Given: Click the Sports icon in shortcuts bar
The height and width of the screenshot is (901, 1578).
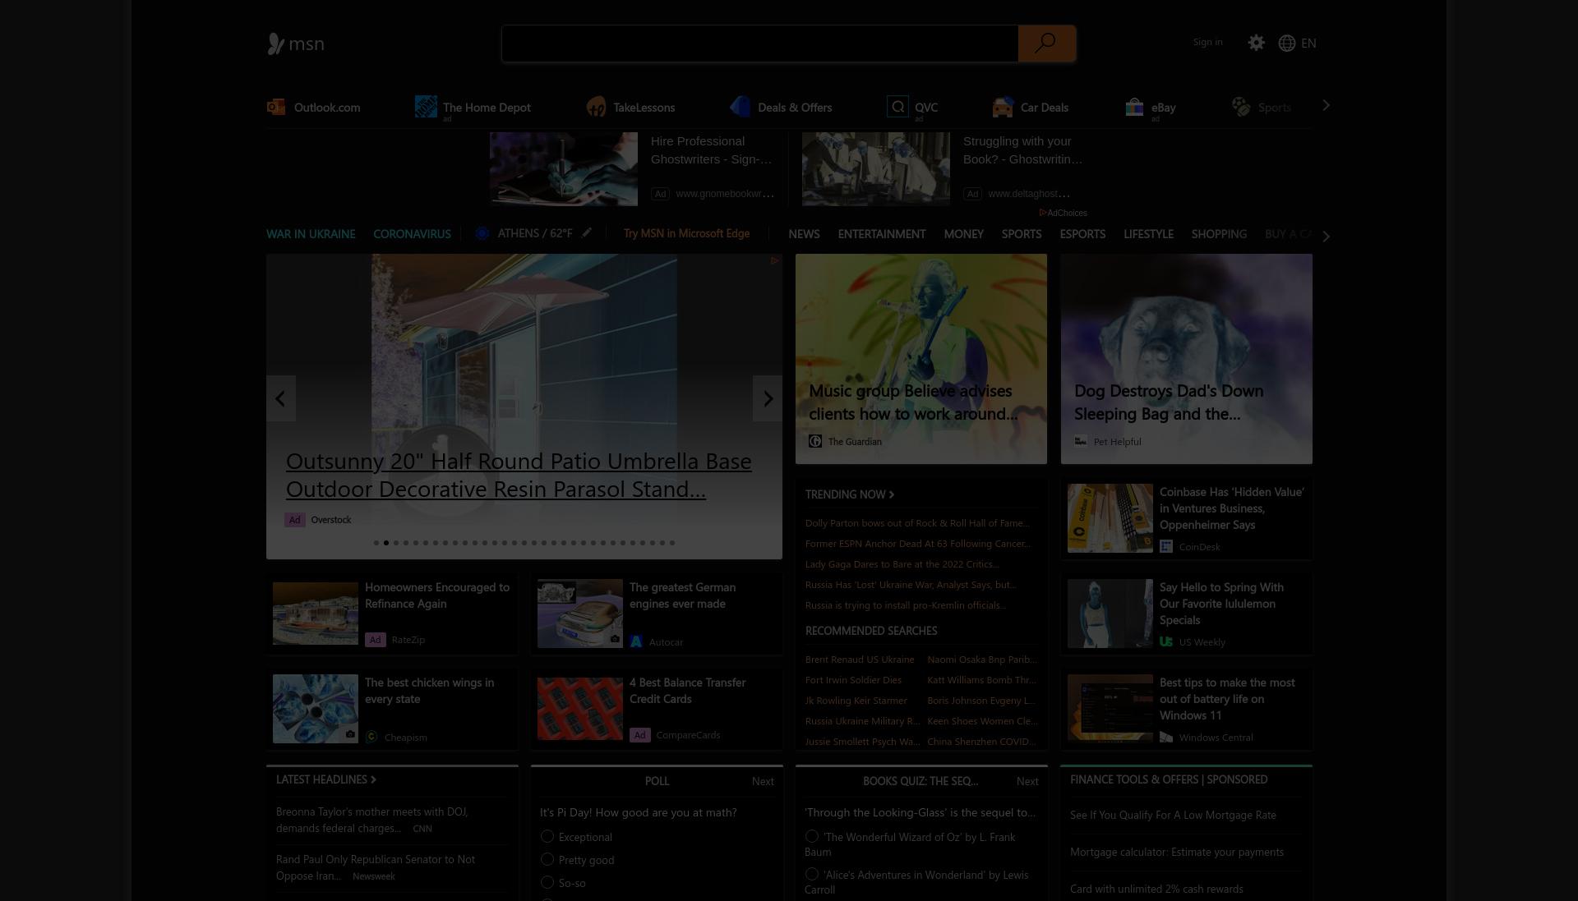Looking at the screenshot, I should pos(1240,107).
